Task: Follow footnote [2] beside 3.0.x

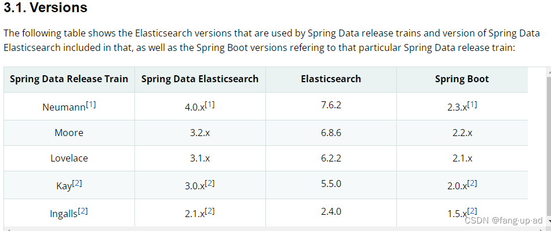Action: tap(209, 184)
